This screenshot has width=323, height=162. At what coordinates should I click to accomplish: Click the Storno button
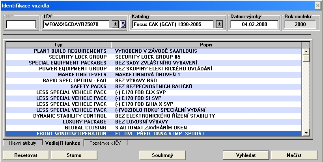point(75,155)
